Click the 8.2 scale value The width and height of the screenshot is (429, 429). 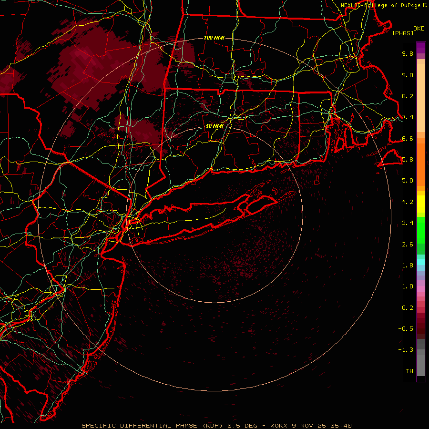pyautogui.click(x=408, y=96)
